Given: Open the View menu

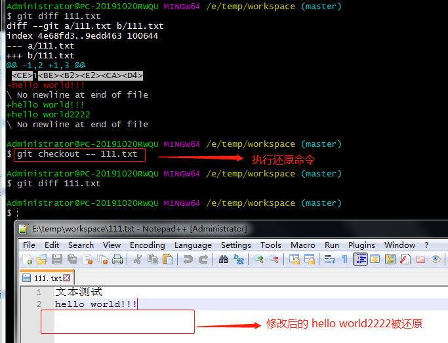Looking at the screenshot, I should pos(112,245).
